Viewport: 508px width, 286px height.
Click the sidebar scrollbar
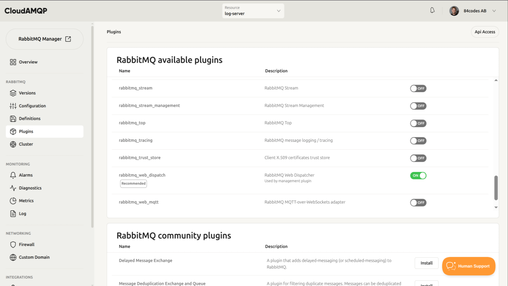92,127
